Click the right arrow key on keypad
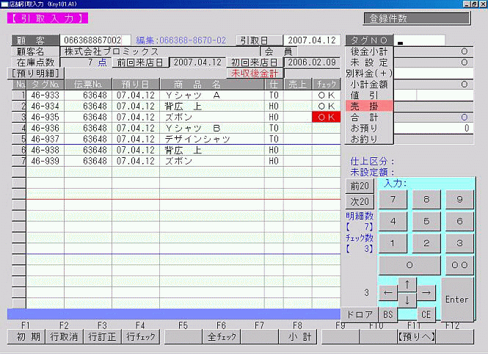The height and width of the screenshot is (354, 488). [426, 292]
